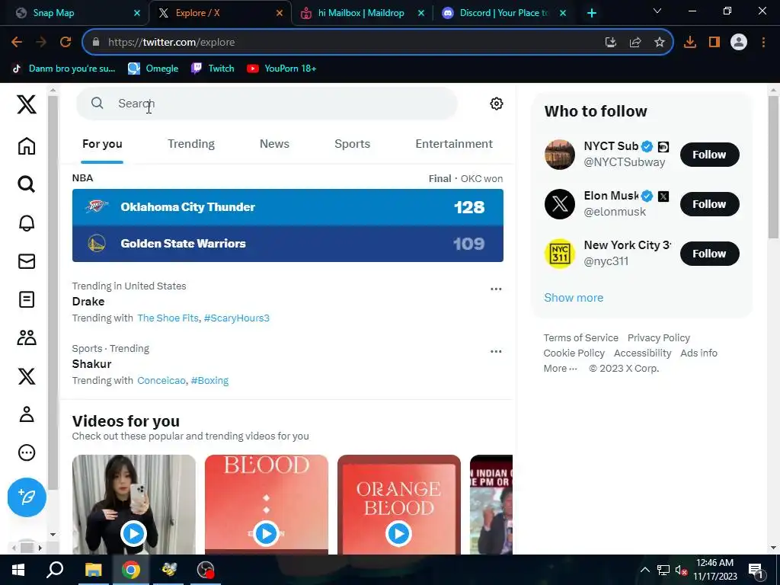This screenshot has width=780, height=585.
Task: Open #ScaryHours3 hashtag link
Action: (237, 318)
